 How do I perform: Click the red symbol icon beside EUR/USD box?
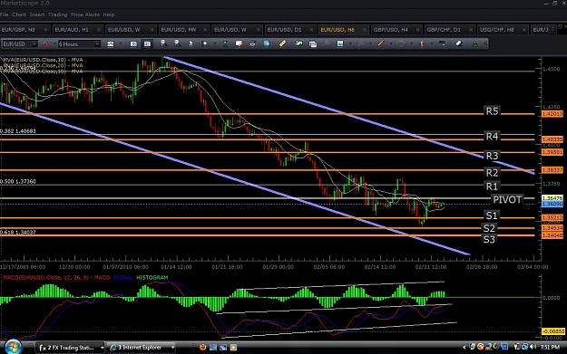click(x=45, y=44)
